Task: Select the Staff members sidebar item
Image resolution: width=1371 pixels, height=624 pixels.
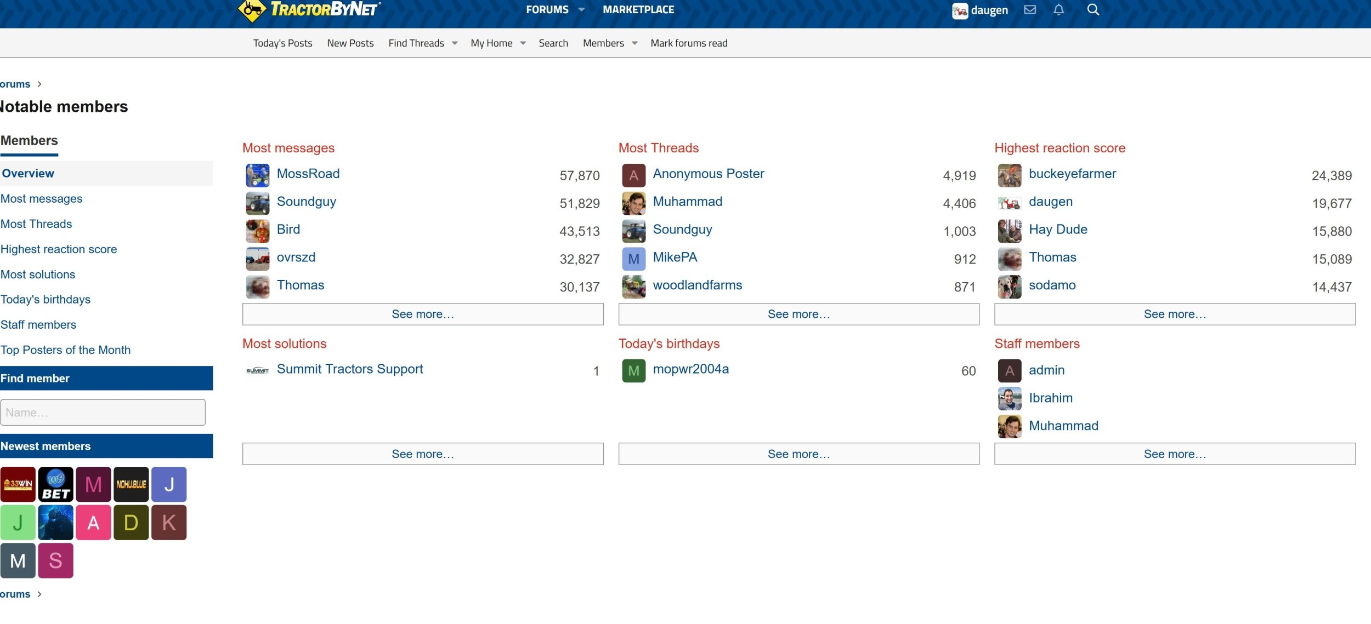Action: click(38, 324)
